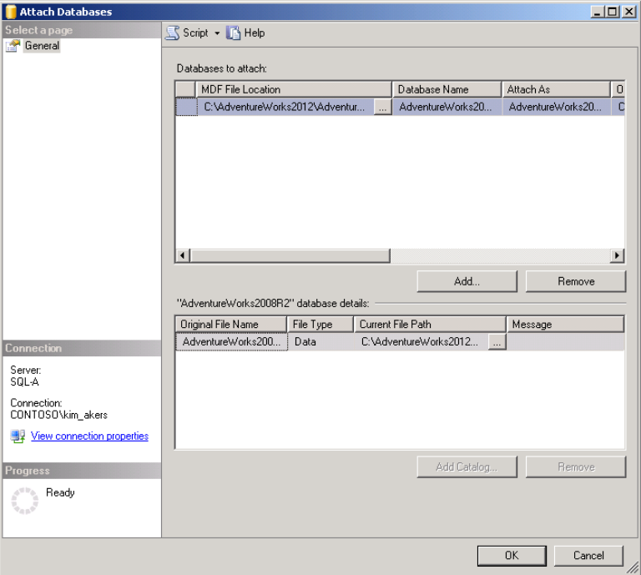
Task: Click Server name SQL-A text
Action: click(24, 381)
